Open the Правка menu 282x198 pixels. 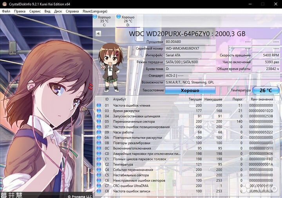(x=20, y=11)
